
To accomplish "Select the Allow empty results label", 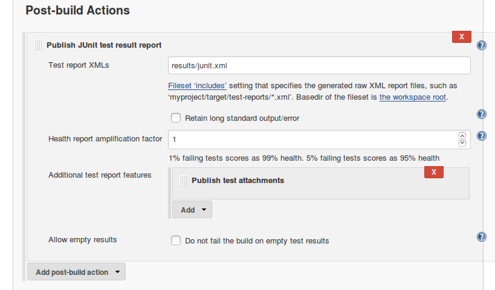I will tap(82, 240).
